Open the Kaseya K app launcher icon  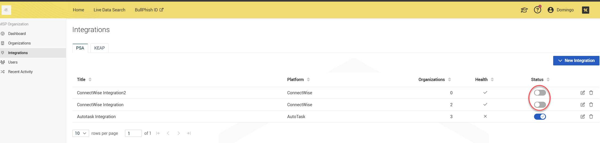[x=585, y=10]
